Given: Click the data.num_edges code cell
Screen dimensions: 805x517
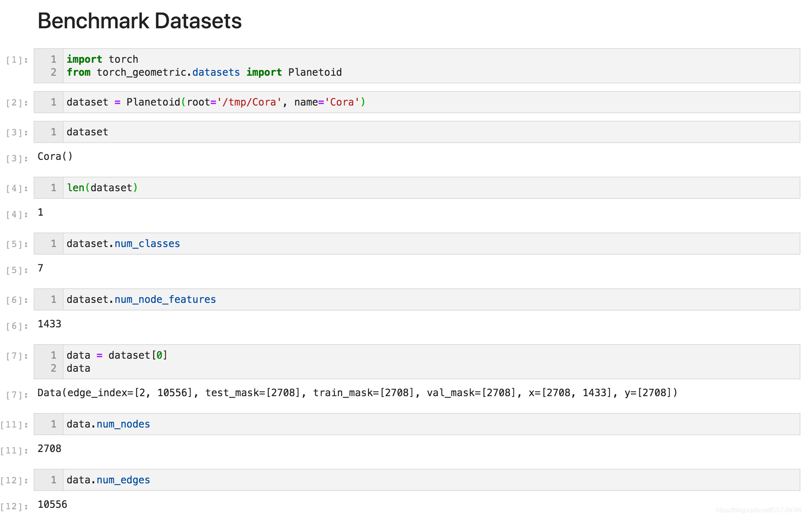Looking at the screenshot, I should (417, 480).
